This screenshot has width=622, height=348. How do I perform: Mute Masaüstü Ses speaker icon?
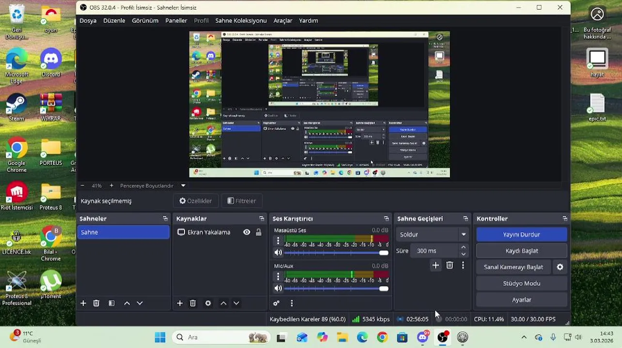pos(278,252)
